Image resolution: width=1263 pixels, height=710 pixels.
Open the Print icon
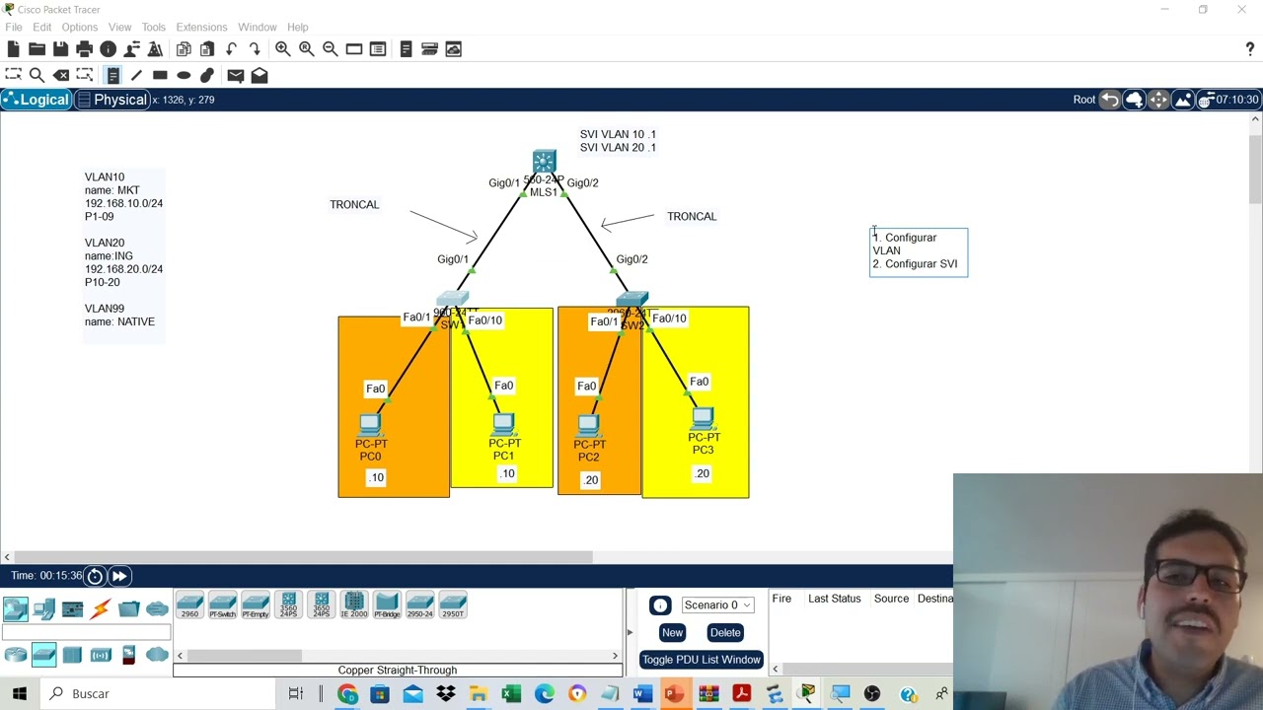84,49
